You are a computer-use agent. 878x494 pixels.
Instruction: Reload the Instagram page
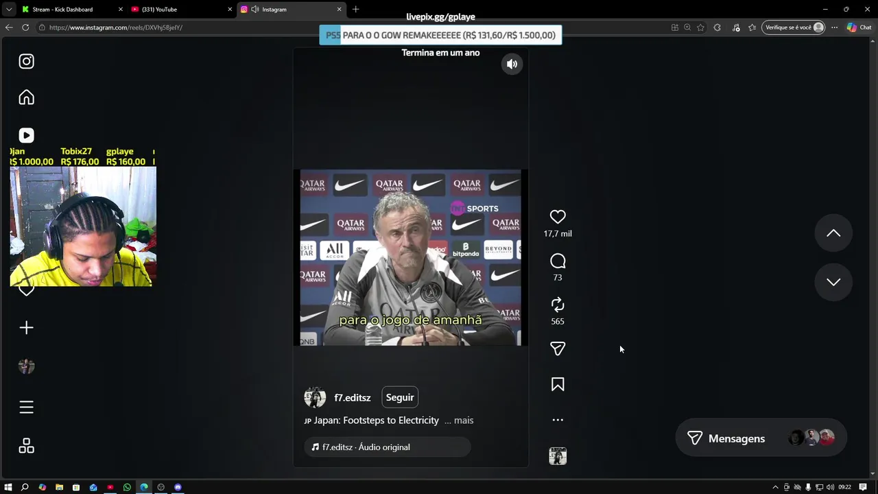[25, 27]
